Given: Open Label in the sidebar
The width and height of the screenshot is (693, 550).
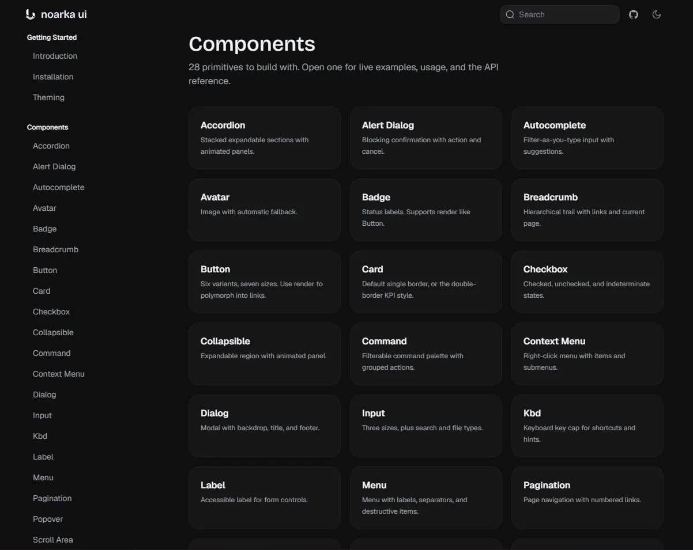Looking at the screenshot, I should click(43, 457).
